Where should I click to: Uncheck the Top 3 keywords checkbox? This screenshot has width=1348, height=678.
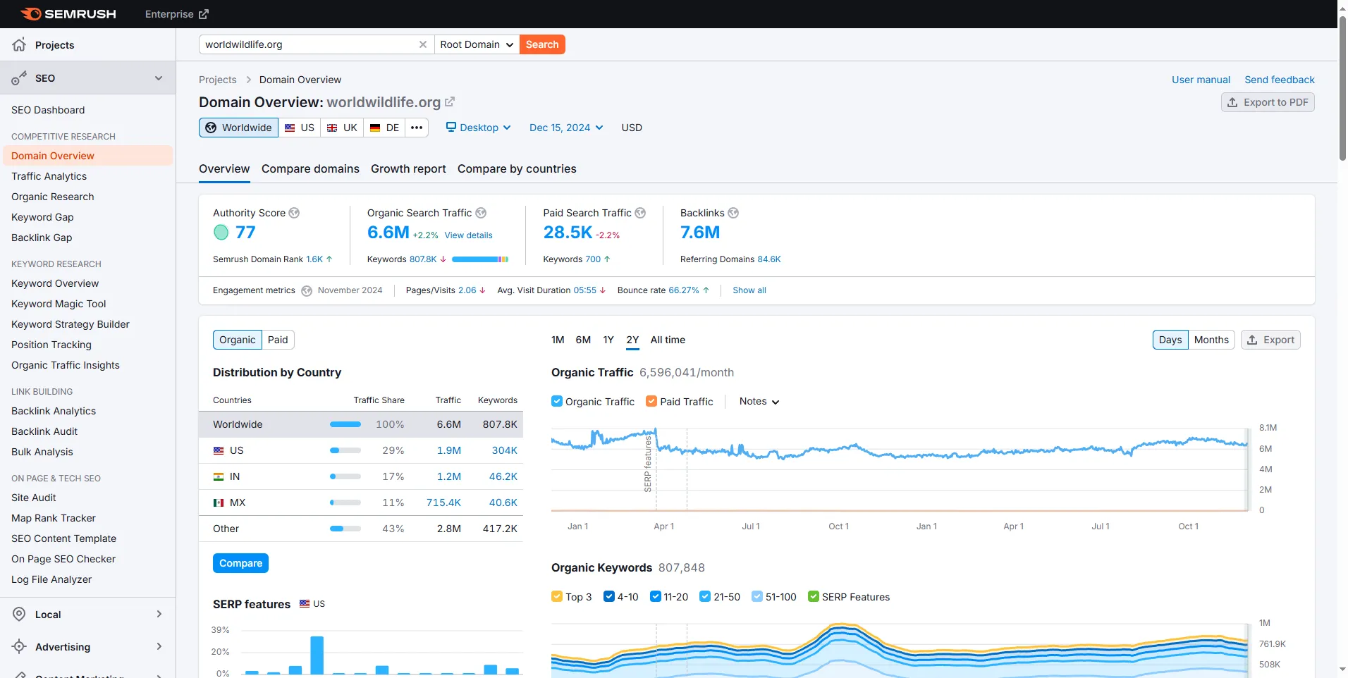point(557,596)
